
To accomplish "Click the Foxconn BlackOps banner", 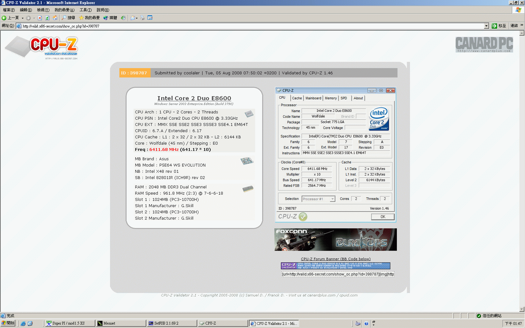I will pos(336,240).
